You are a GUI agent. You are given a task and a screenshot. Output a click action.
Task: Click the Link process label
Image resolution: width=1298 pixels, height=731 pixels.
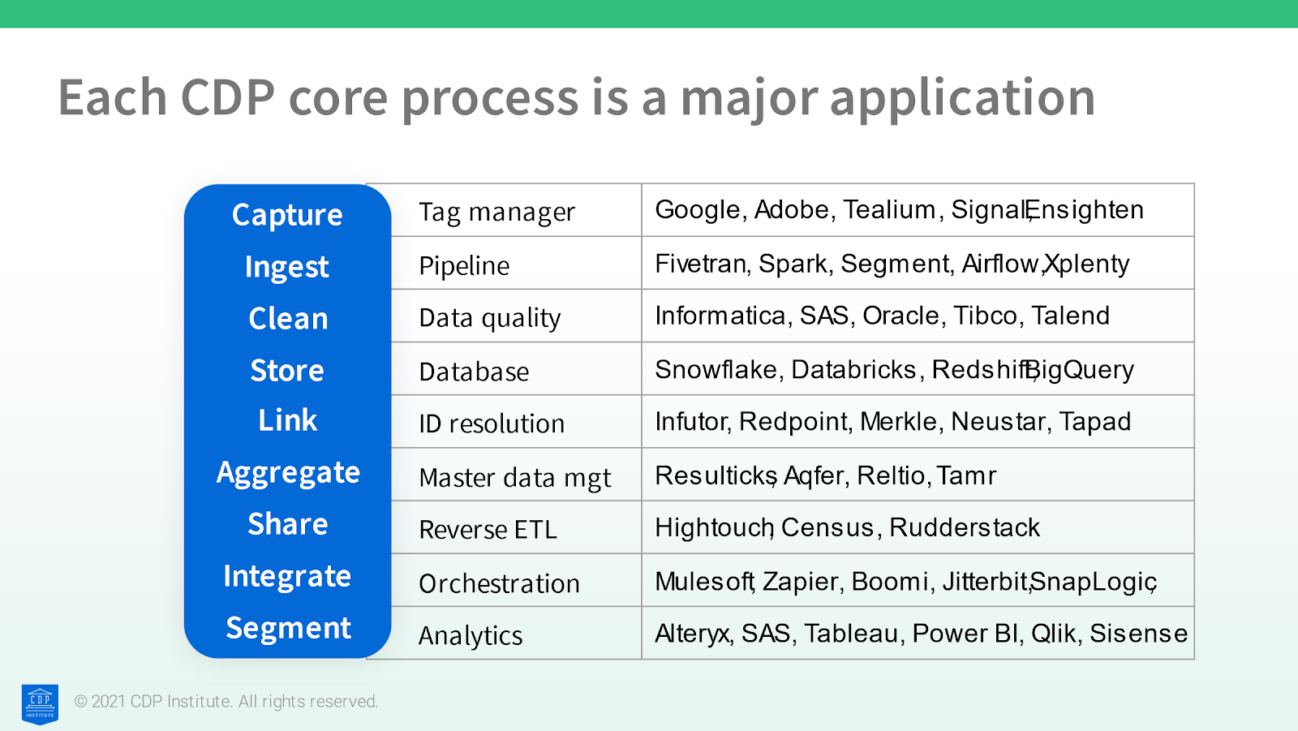coord(287,420)
